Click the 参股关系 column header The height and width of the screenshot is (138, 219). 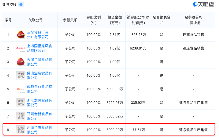click(70, 20)
